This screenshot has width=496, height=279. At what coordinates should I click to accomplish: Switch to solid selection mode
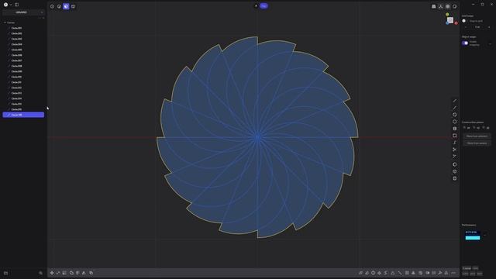click(73, 6)
